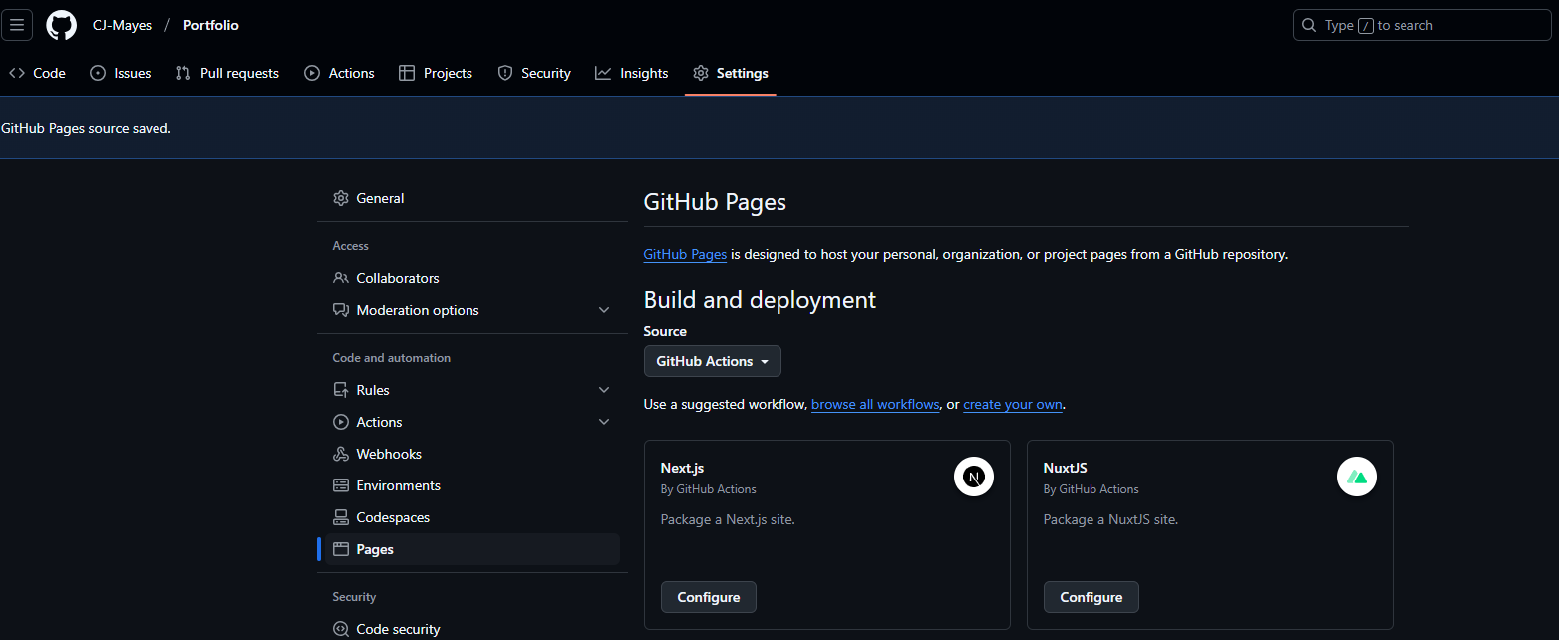Viewport: 1559px width, 640px height.
Task: Click the NuxtJS logo icon
Action: pos(1356,477)
